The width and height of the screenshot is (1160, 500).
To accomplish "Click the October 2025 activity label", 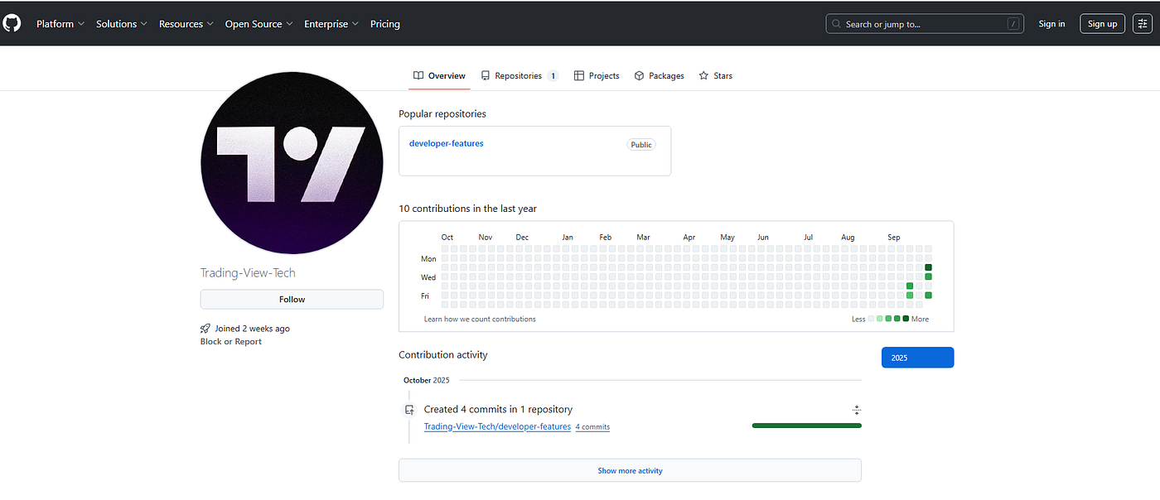I will point(427,380).
